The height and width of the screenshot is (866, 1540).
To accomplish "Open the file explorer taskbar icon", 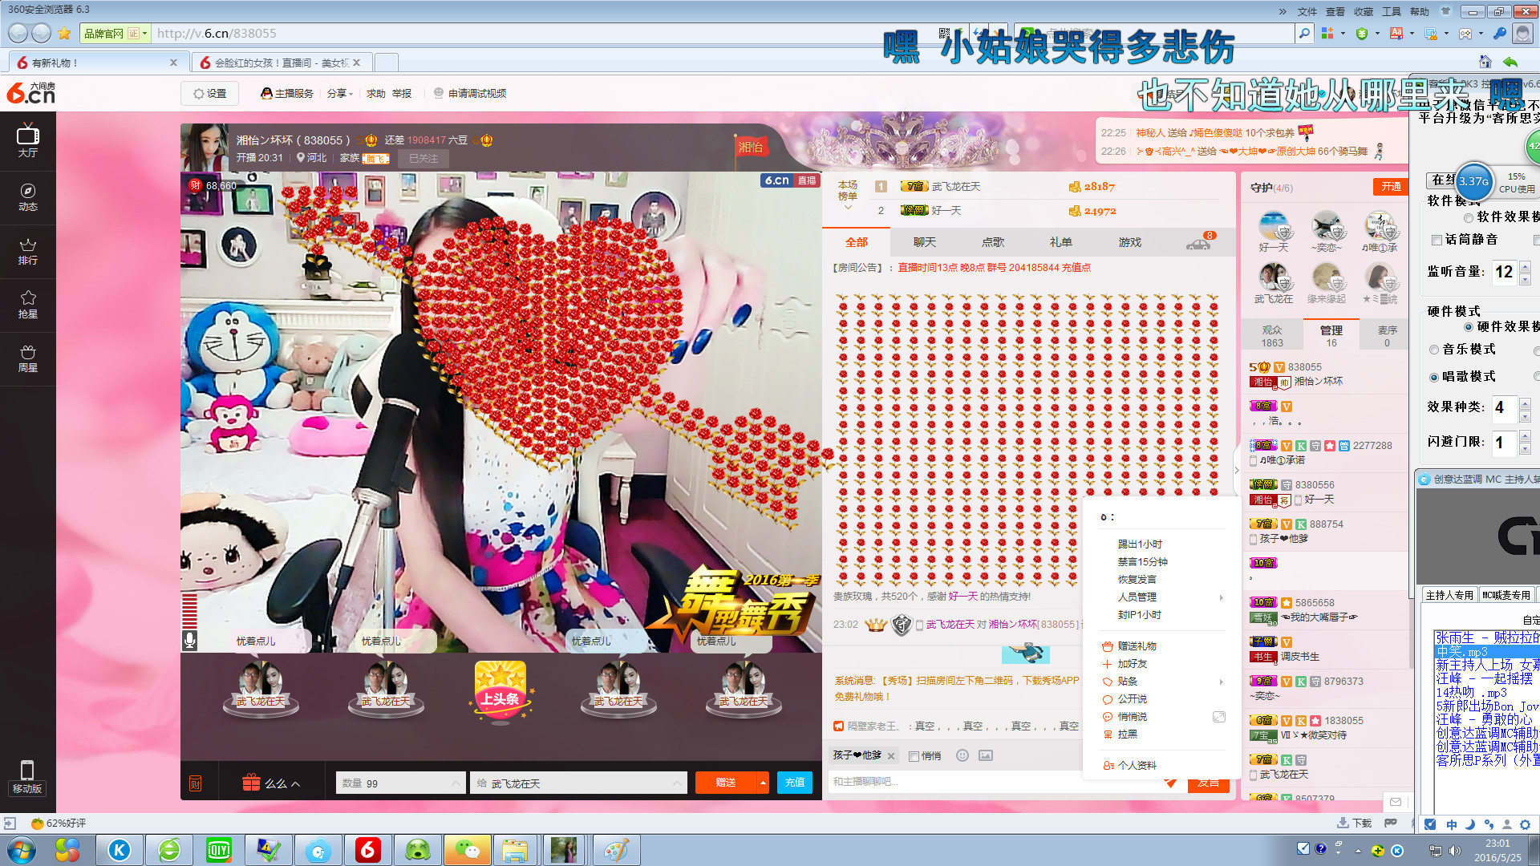I will click(514, 850).
